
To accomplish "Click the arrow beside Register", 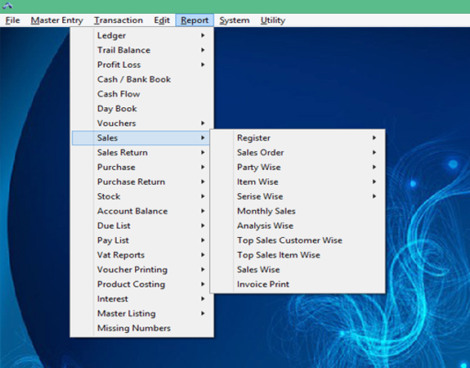I will pos(374,138).
